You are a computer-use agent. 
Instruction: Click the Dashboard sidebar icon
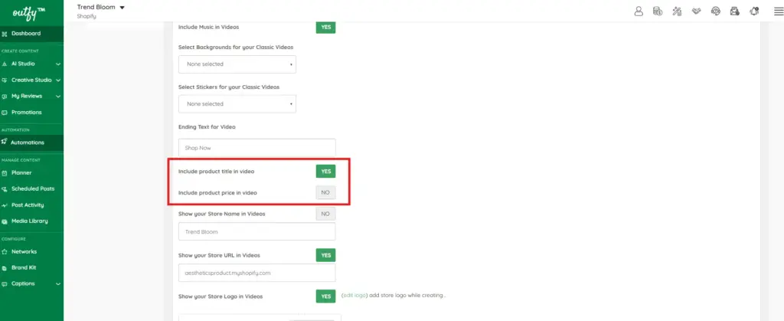pos(5,34)
